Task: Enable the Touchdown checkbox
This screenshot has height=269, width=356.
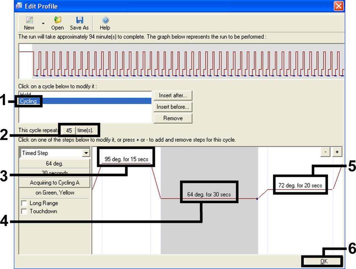Action: 24,211
